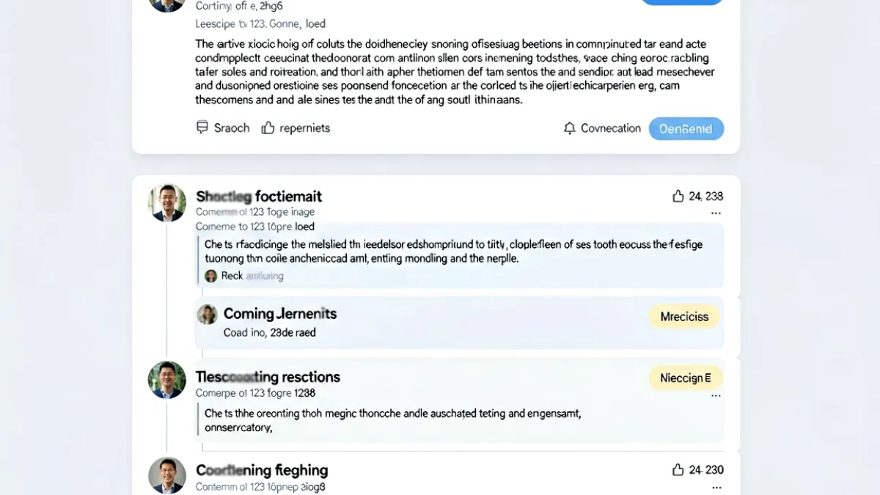The image size is (880, 495).
Task: Like the Coortiening fieghing post showing 24-230
Action: 678,470
